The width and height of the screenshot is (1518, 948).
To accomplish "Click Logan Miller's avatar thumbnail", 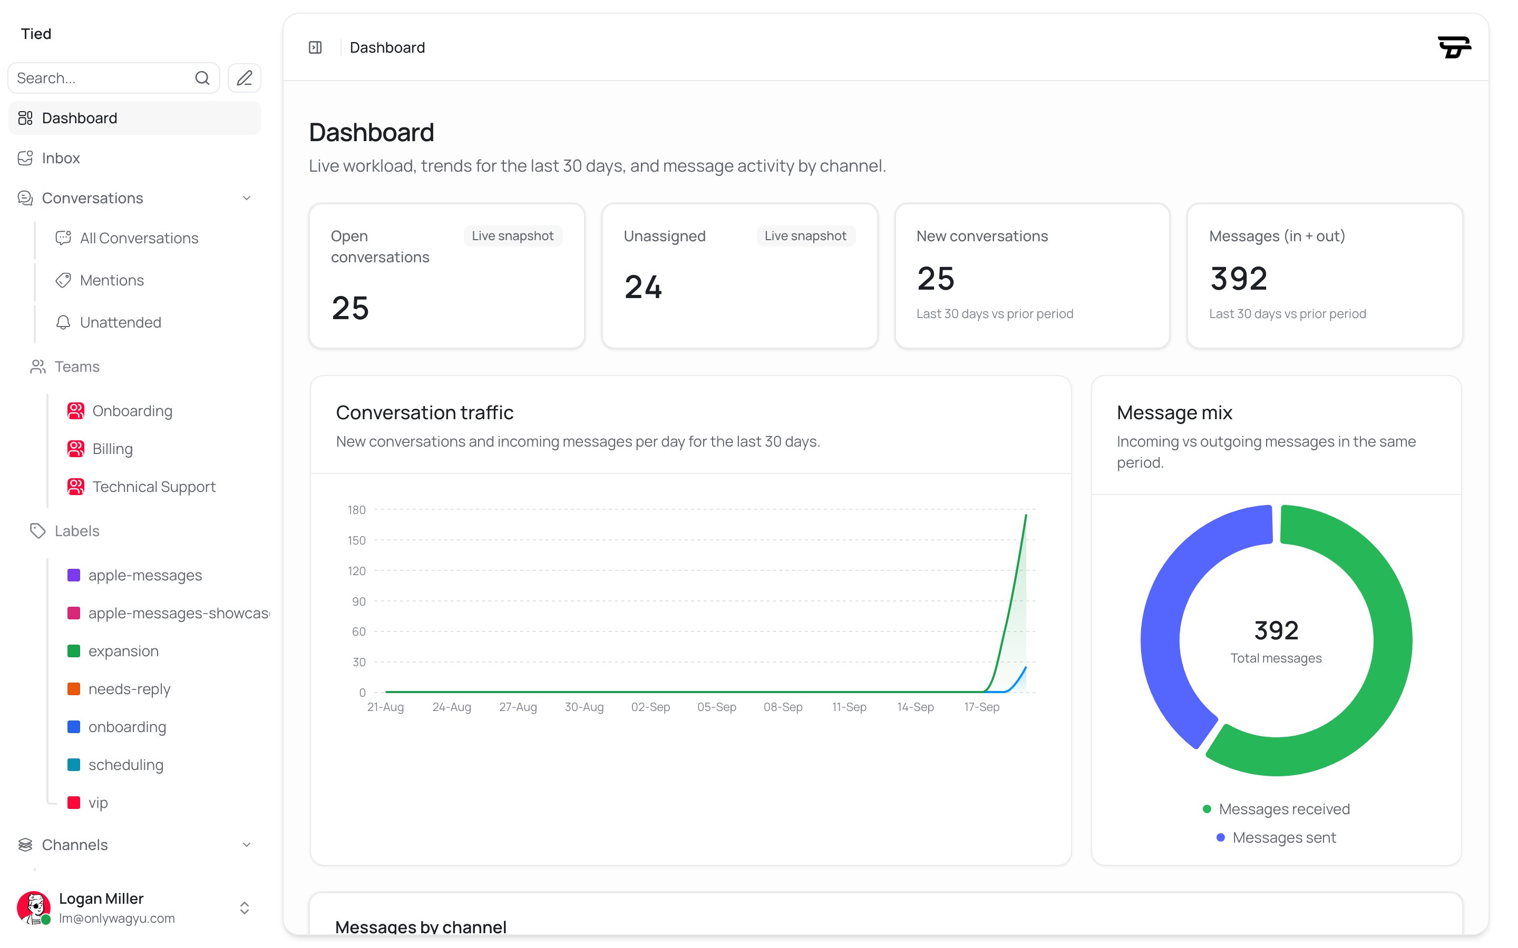I will click(x=34, y=907).
